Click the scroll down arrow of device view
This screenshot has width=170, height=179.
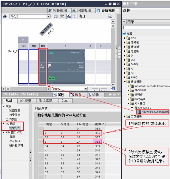click(113, 84)
